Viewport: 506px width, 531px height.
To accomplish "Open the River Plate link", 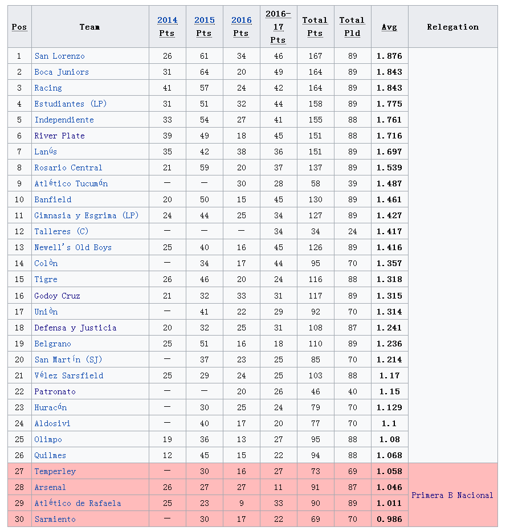I will 60,136.
